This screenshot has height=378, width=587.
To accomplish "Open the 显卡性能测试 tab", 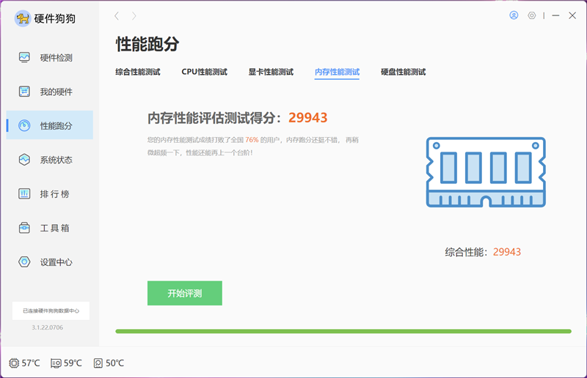I will tap(271, 72).
